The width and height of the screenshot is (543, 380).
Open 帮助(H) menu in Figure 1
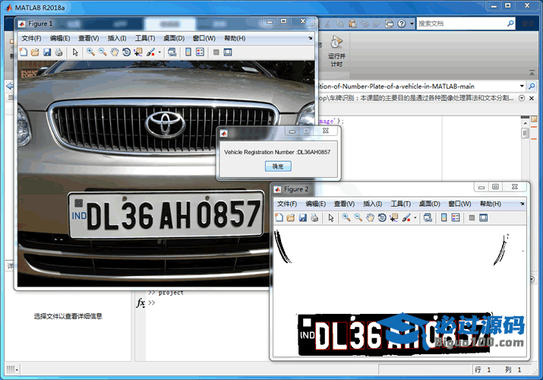tap(235, 38)
